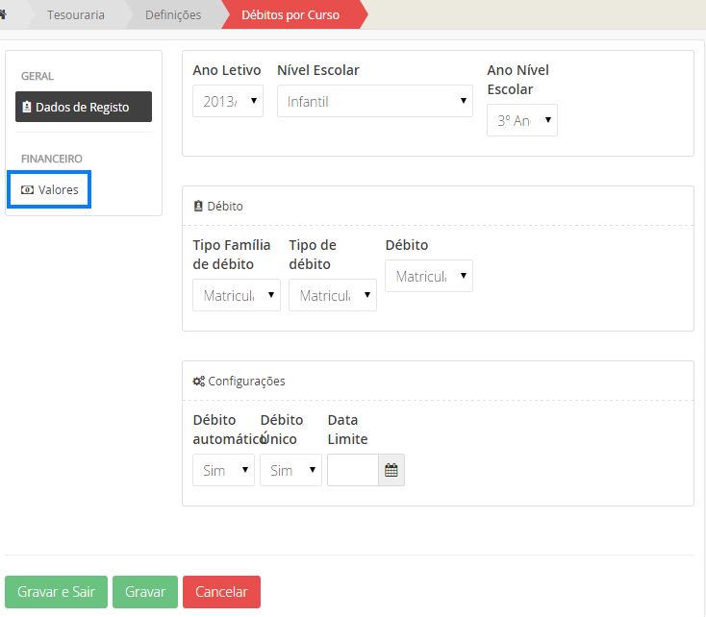Open the Débito dropdown
Viewport: 706px width, 617px height.
click(429, 276)
